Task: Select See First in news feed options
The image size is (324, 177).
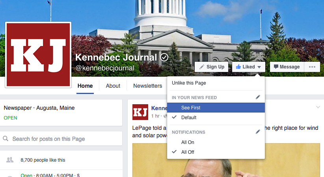Action: pos(191,107)
